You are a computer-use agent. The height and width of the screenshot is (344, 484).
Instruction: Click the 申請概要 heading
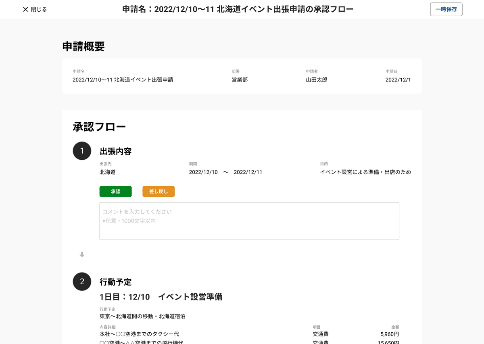83,46
